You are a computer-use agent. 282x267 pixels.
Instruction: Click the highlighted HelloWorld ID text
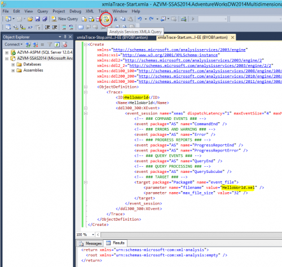(x=136, y=97)
